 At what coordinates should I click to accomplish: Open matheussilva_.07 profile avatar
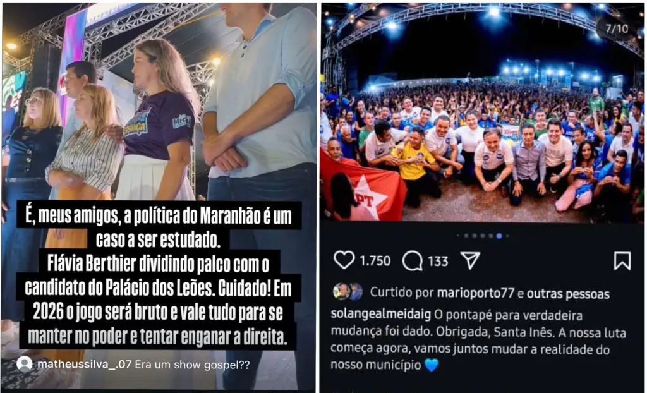coord(25,364)
